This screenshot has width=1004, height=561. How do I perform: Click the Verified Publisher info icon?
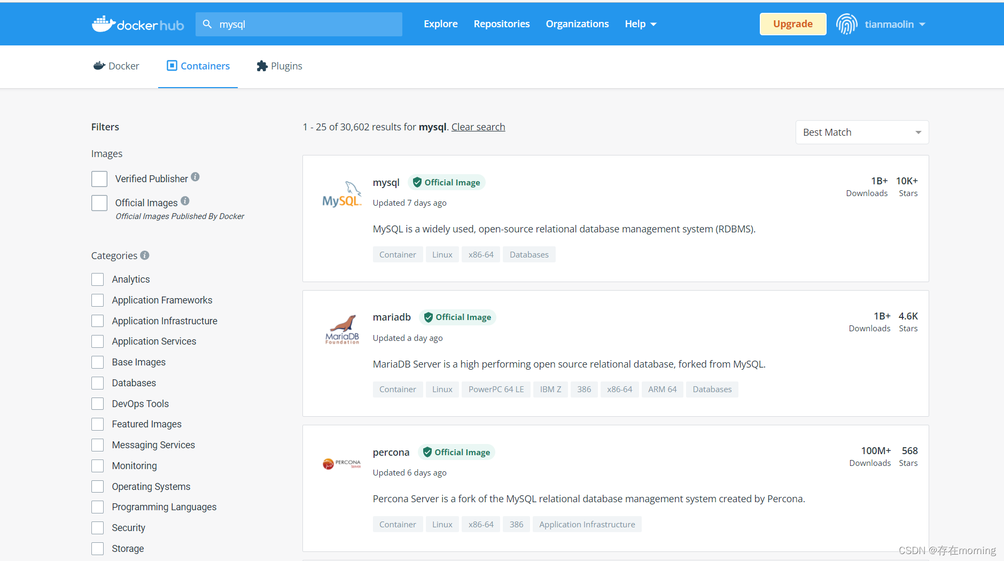coord(196,177)
